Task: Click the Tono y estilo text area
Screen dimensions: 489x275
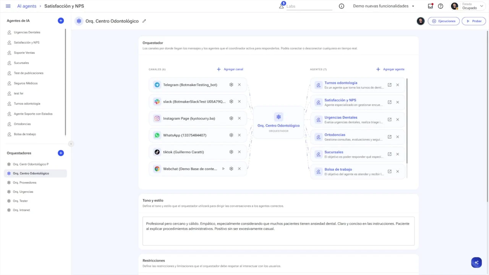Action: (279, 231)
